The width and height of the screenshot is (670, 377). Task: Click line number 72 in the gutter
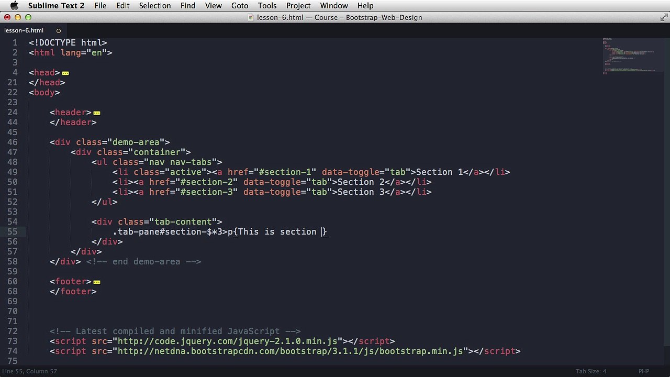12,331
